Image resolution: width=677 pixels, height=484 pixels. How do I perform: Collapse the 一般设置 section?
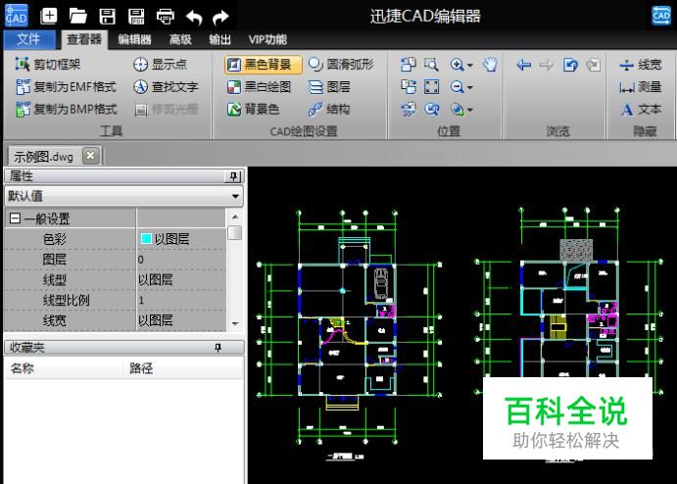[15, 218]
